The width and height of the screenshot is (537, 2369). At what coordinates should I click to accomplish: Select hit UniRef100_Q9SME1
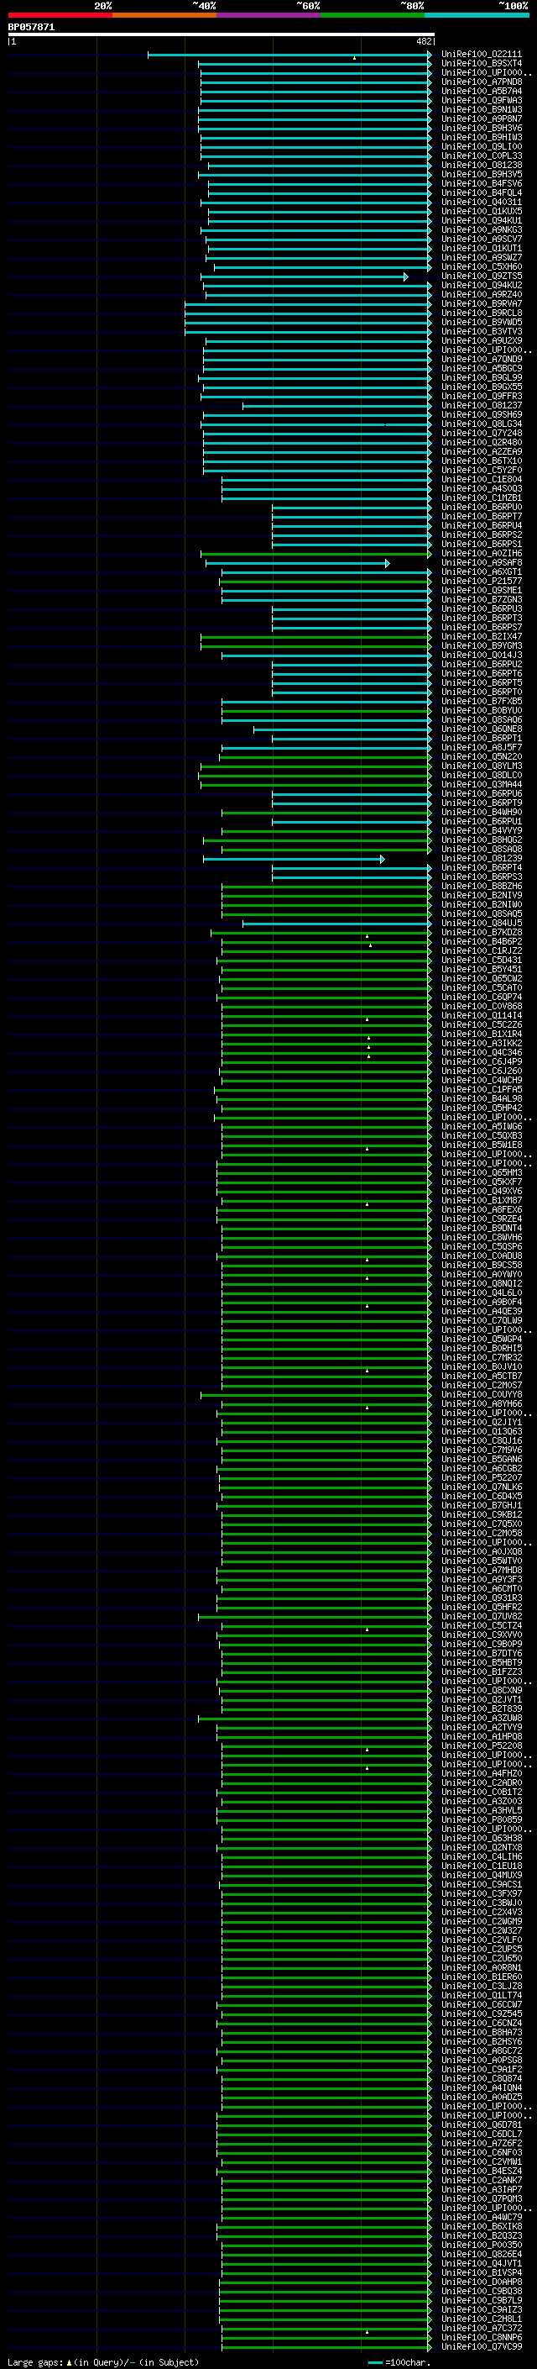coord(481,591)
